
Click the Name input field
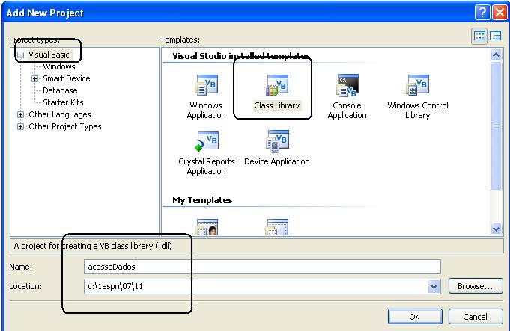pos(262,267)
